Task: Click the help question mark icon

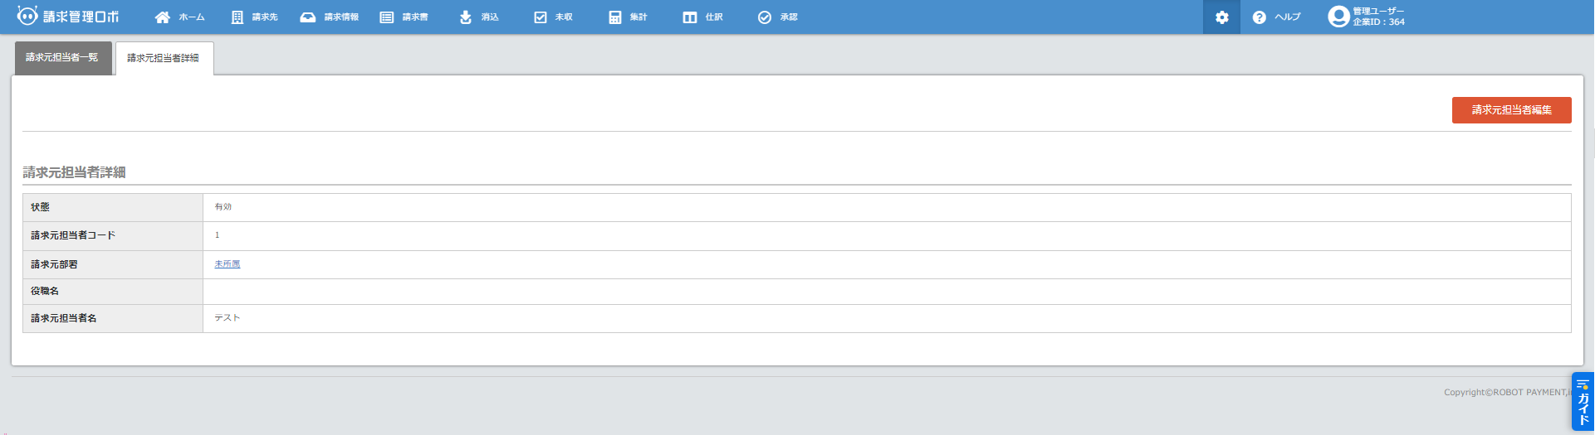Action: (1260, 17)
